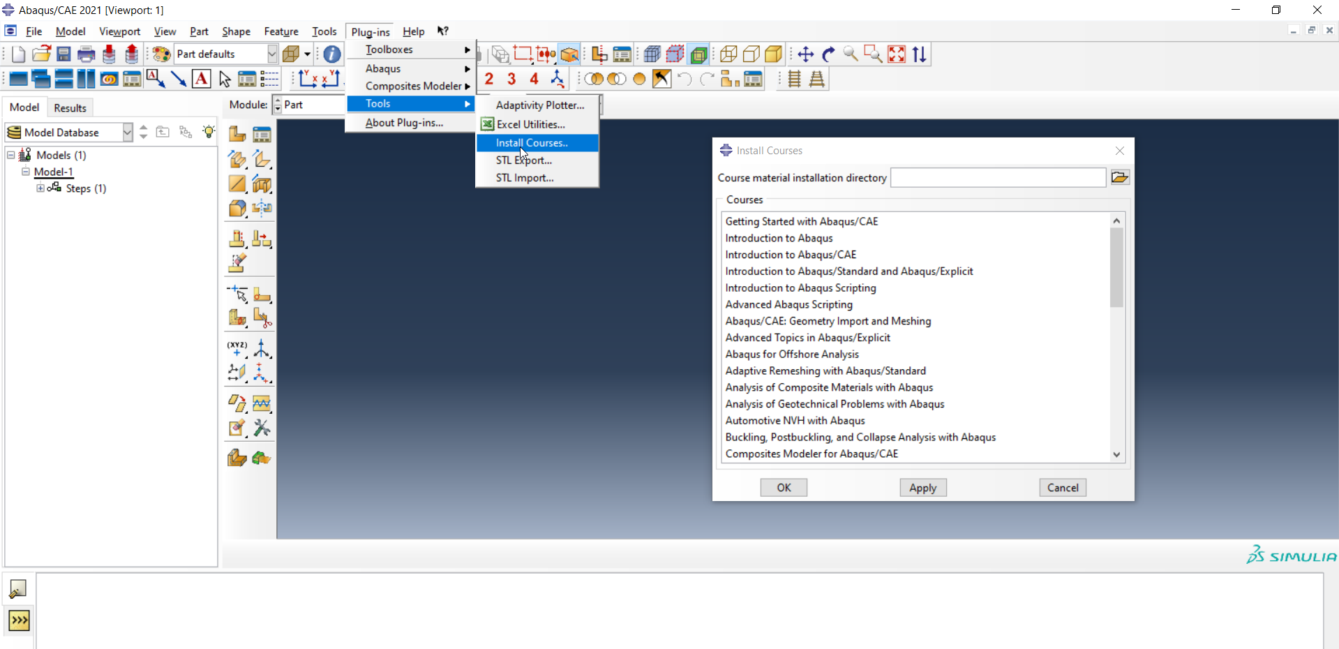Click the Auto-Fit View icon

point(897,54)
